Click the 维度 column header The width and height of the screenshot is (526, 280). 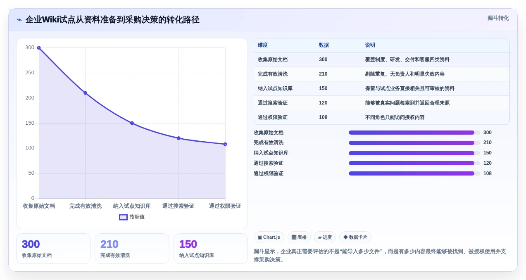pos(263,45)
